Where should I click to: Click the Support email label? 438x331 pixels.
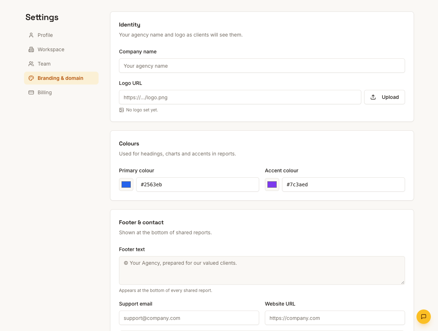135,304
